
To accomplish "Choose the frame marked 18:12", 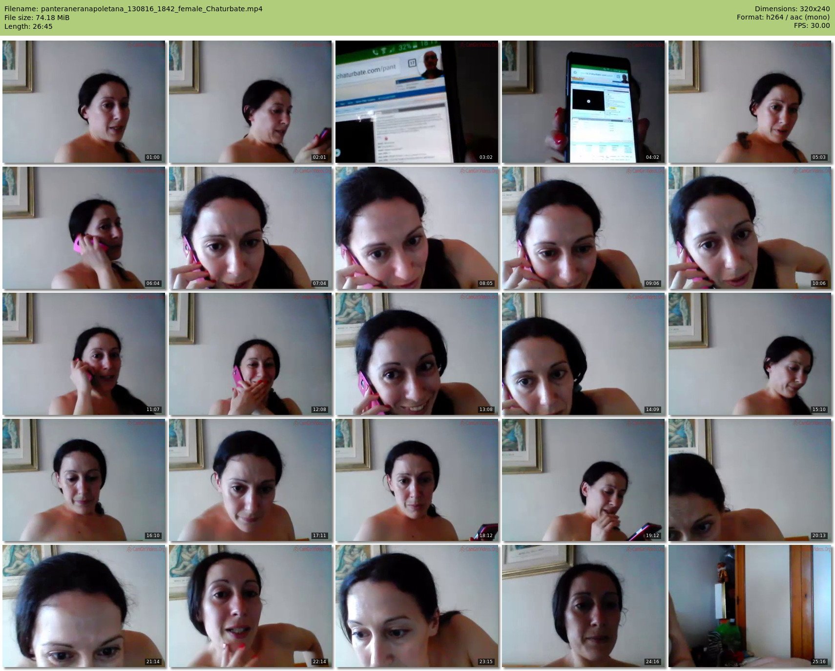I will tap(417, 480).
